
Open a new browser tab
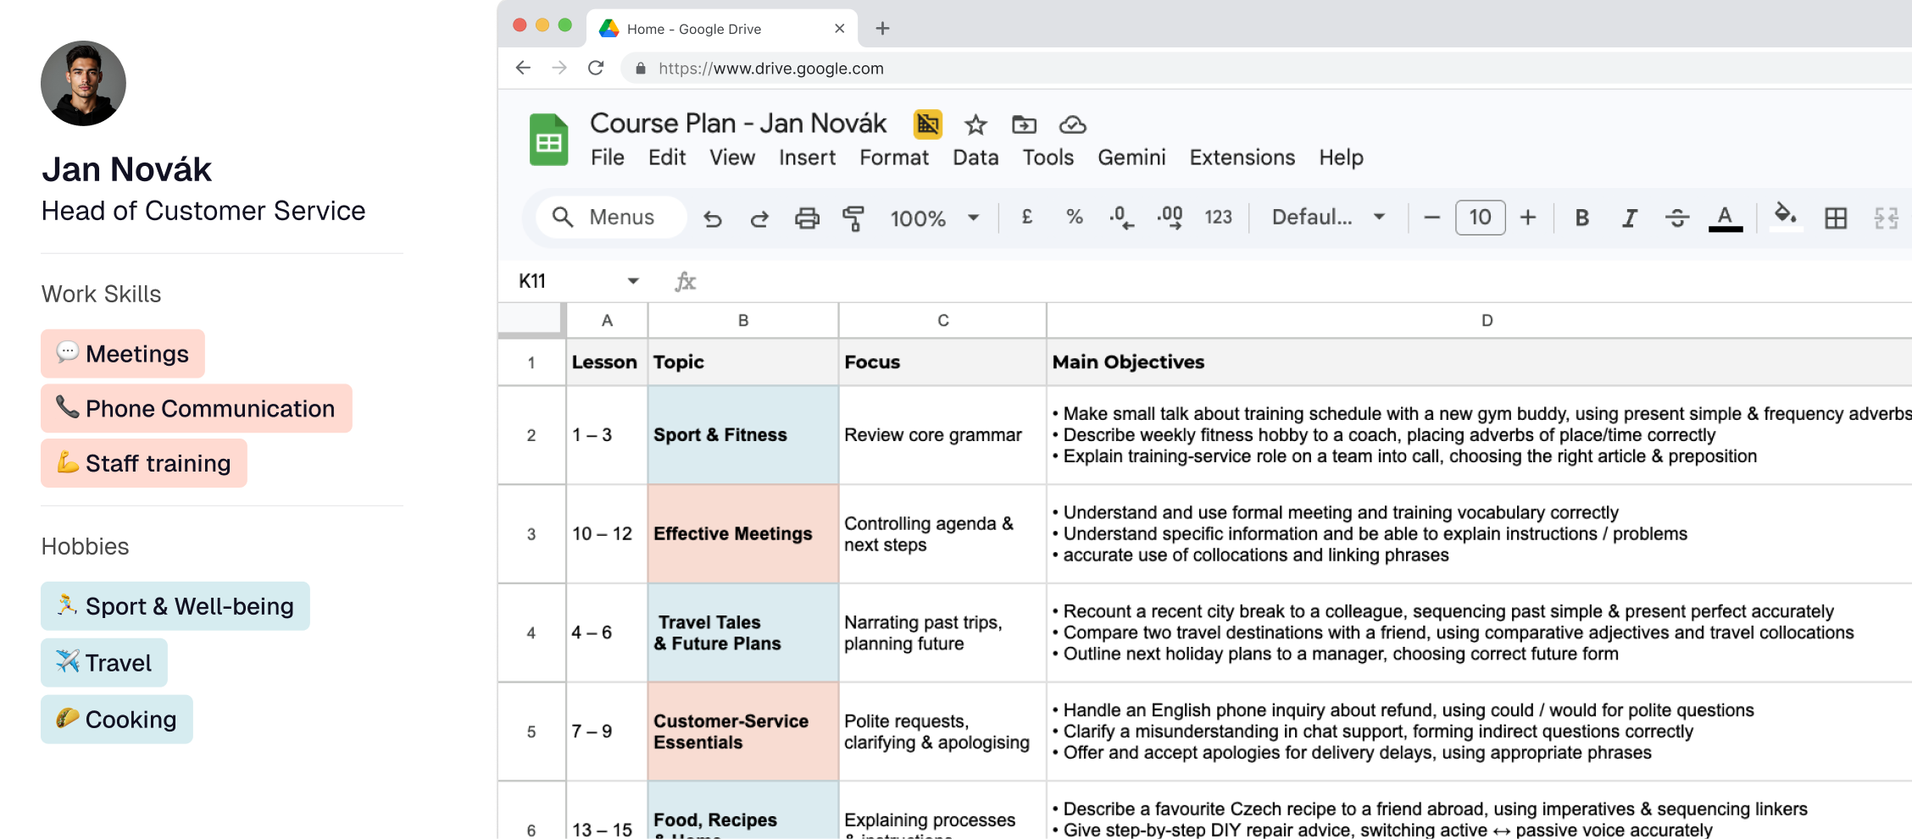coord(882,29)
